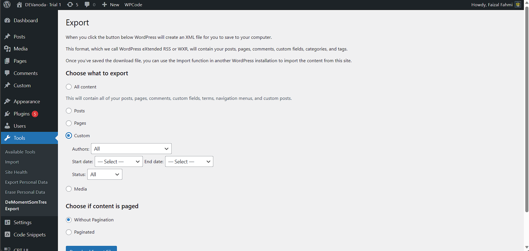Click the home icon beside DEVanoda- Trial 1
The image size is (529, 251).
point(19,5)
